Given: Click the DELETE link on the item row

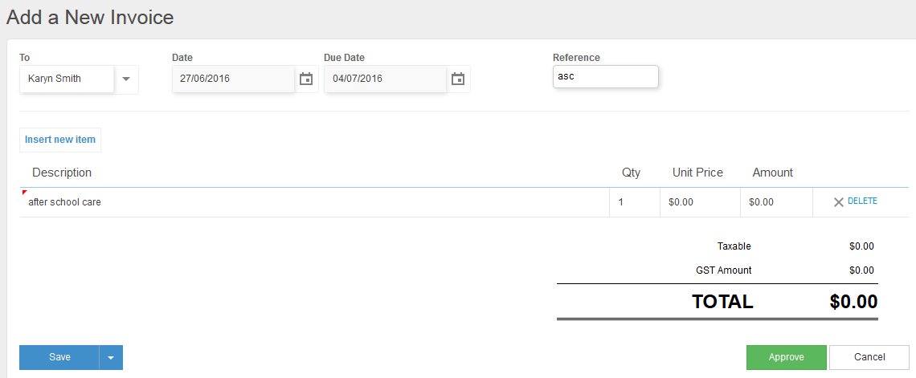Looking at the screenshot, I should (x=862, y=201).
